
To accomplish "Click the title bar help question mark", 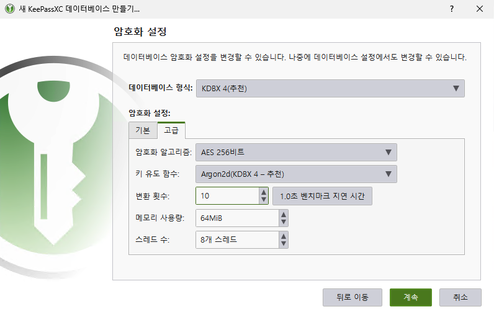I will click(451, 9).
